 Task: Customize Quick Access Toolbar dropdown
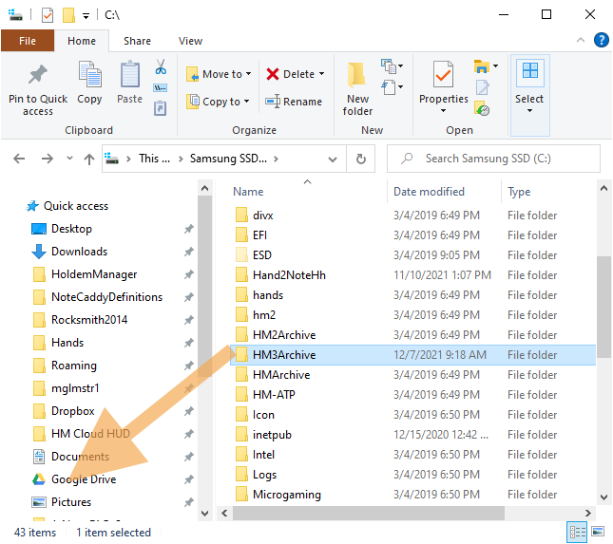[86, 16]
